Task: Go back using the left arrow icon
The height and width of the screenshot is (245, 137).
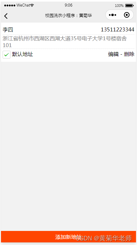Action: click(6, 16)
